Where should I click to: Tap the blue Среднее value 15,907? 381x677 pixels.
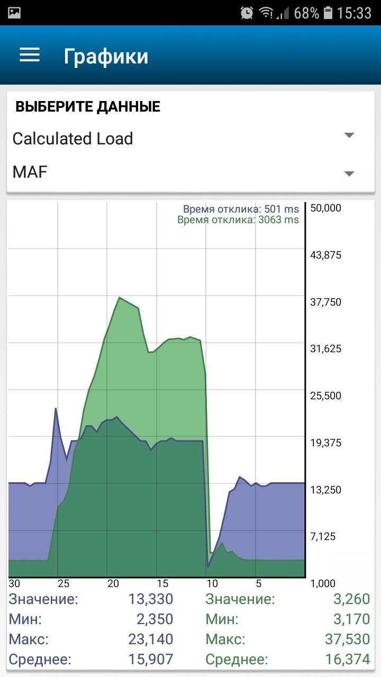coord(150,660)
